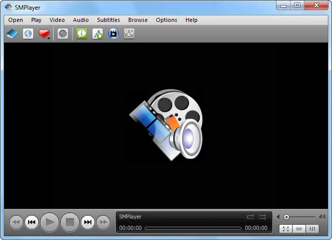Stop playback with the square button

pos(70,222)
